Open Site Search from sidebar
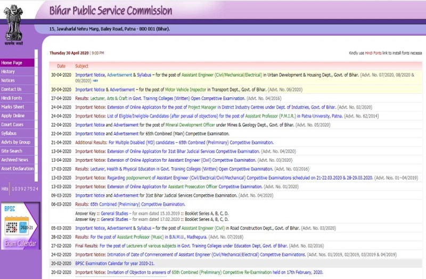The image size is (426, 279). pyautogui.click(x=12, y=151)
